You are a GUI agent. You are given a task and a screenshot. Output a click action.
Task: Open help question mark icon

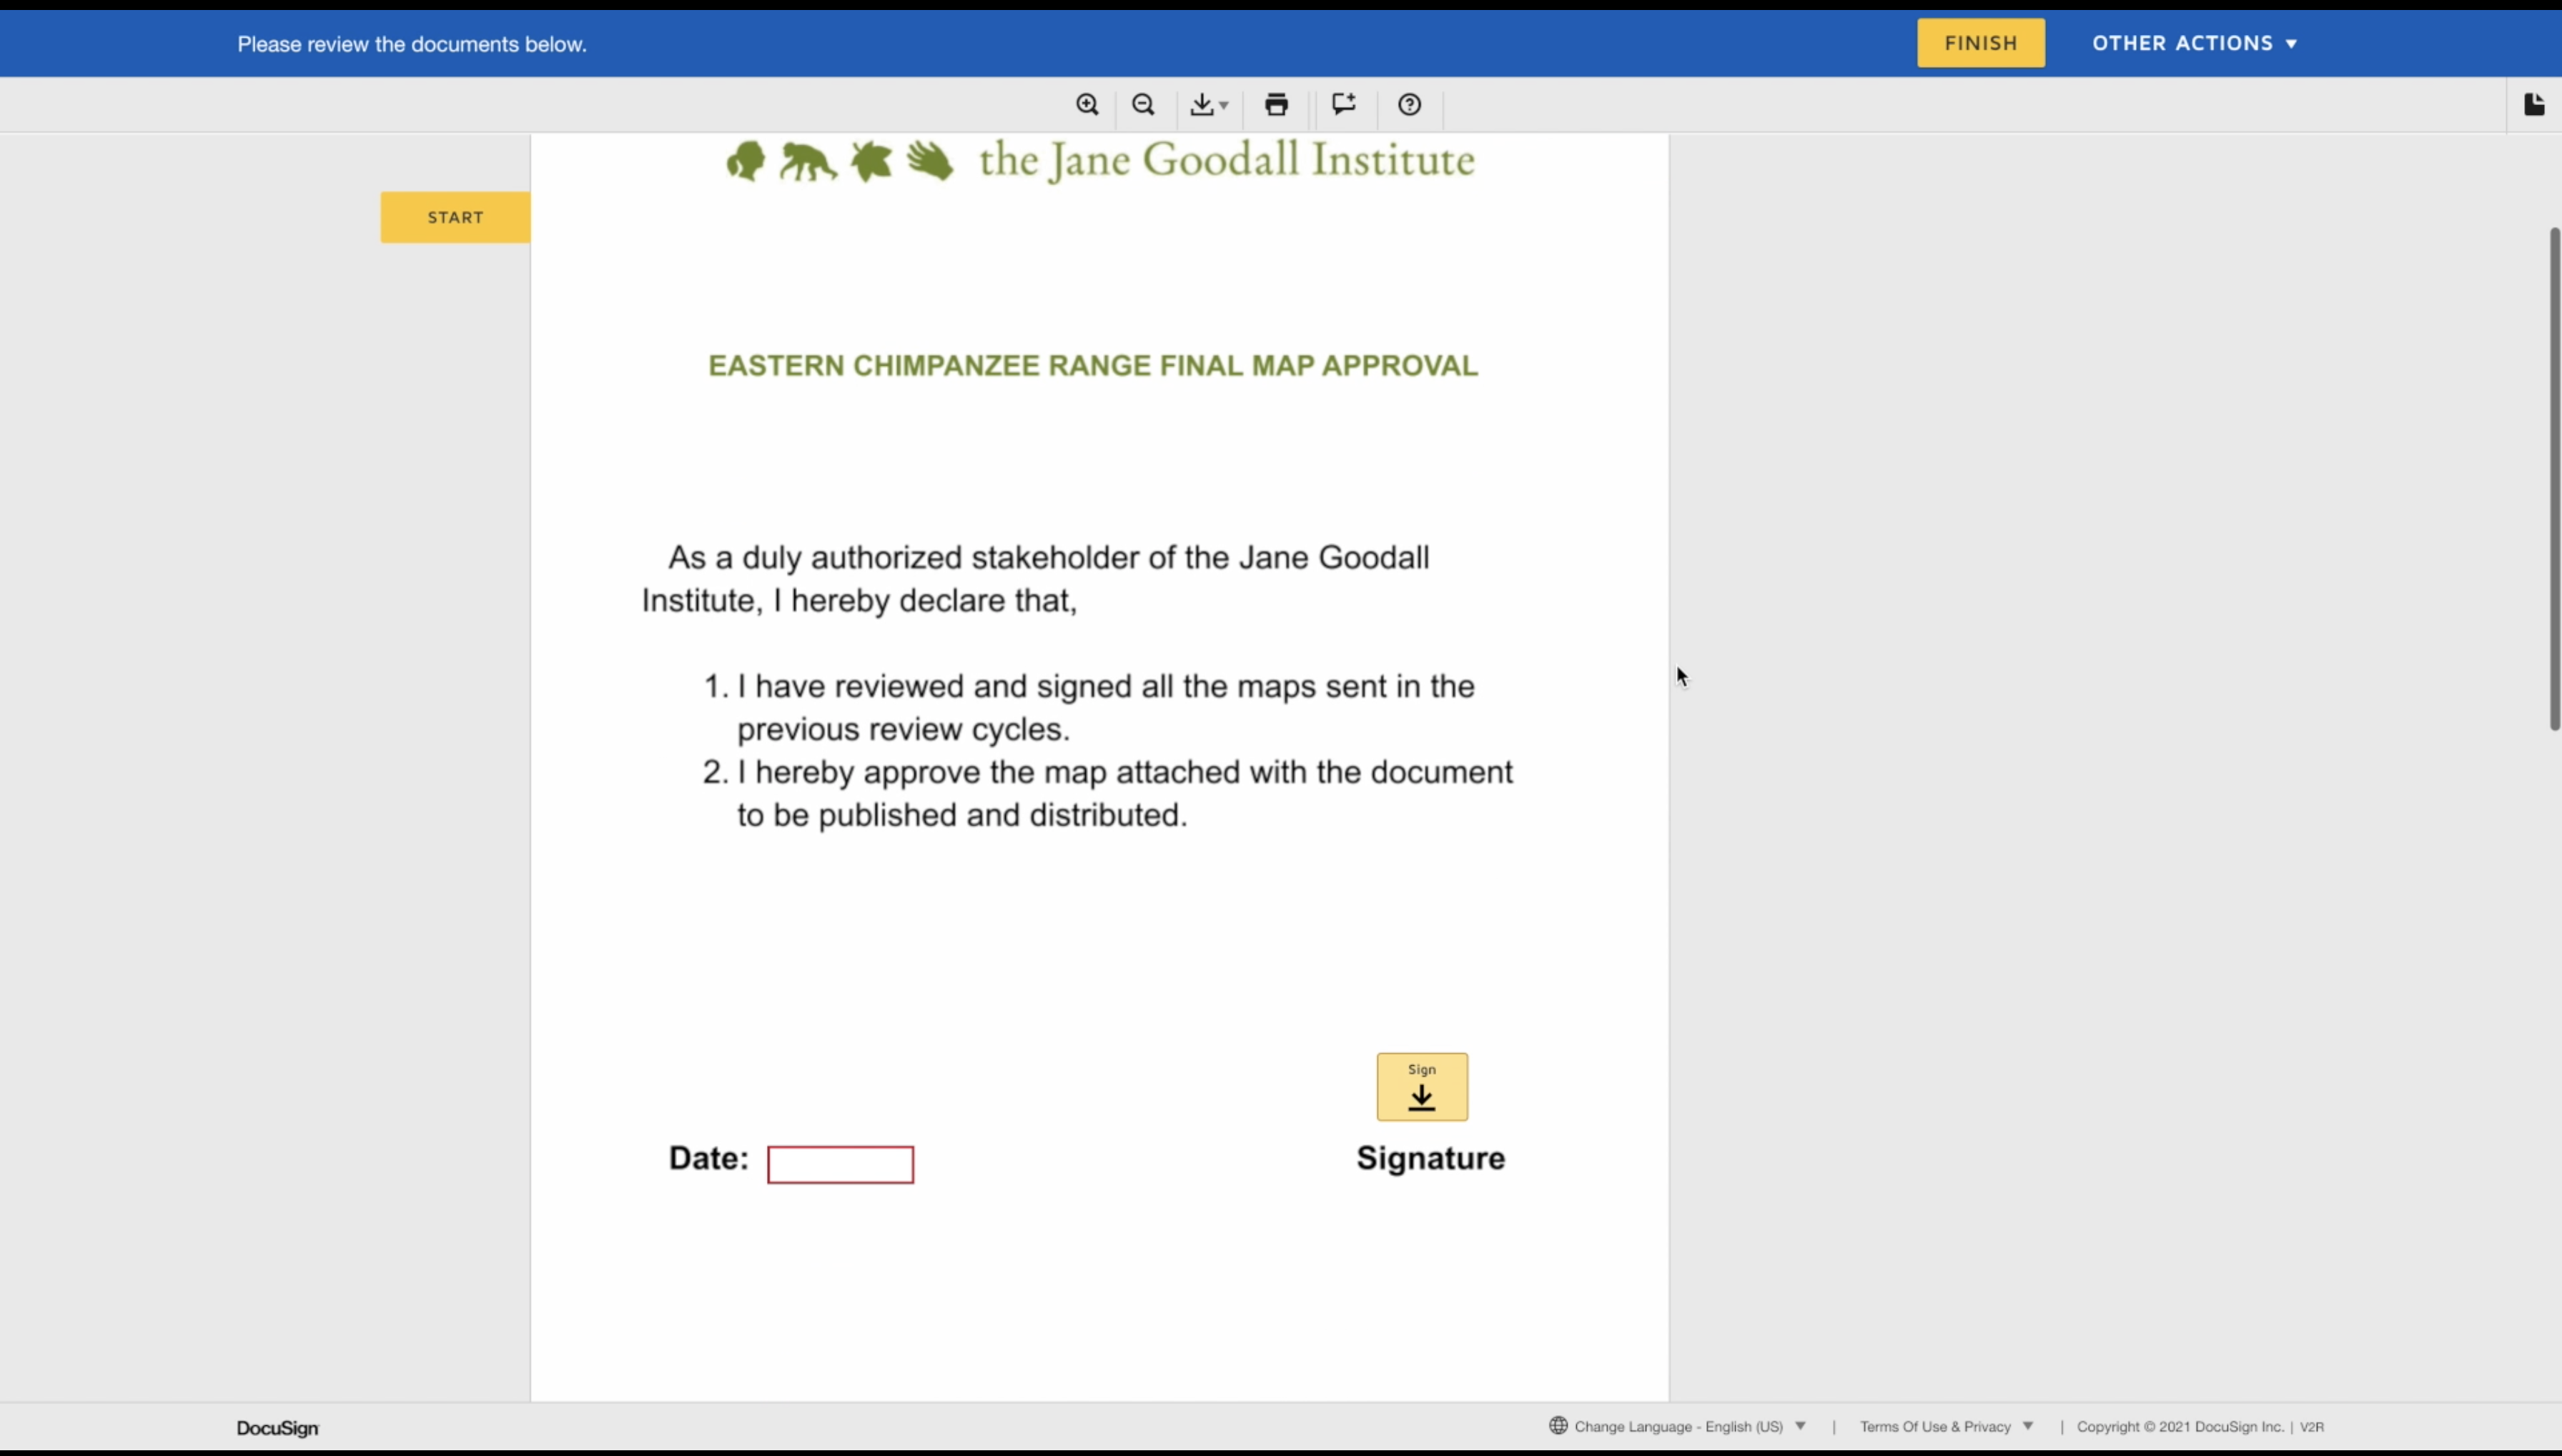tap(1408, 105)
